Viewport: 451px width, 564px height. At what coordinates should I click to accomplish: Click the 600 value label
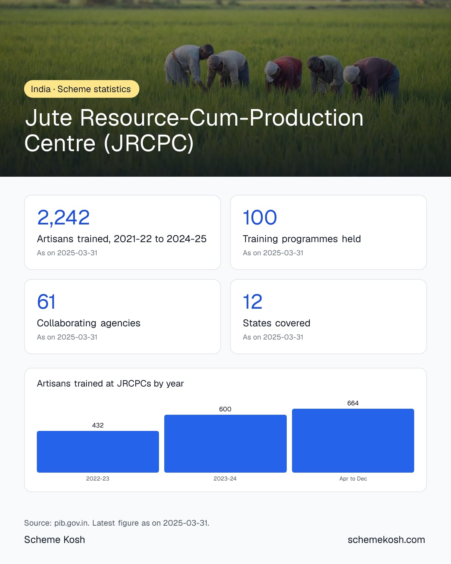225,409
